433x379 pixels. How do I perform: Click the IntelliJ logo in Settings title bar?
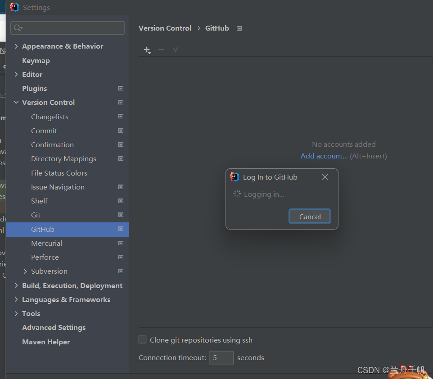[x=14, y=7]
